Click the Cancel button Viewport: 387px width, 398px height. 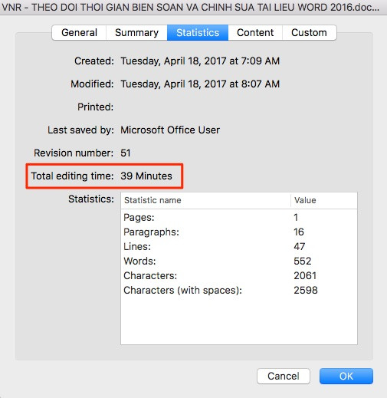pos(284,376)
